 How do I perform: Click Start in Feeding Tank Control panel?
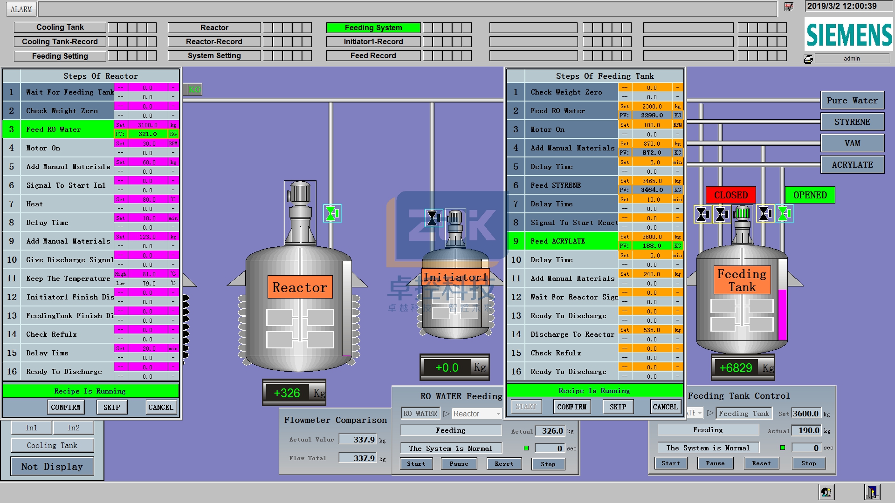coord(671,463)
